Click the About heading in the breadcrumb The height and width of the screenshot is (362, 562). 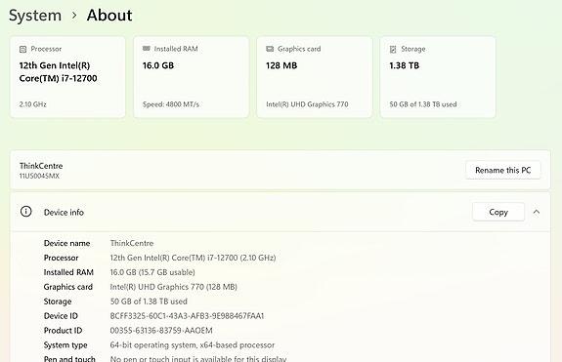[109, 15]
